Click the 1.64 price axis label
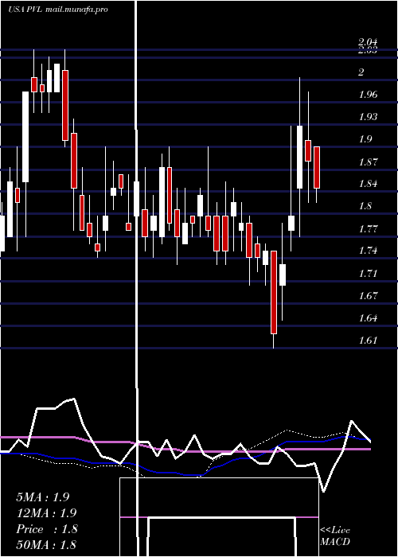The width and height of the screenshot is (398, 557). [368, 318]
